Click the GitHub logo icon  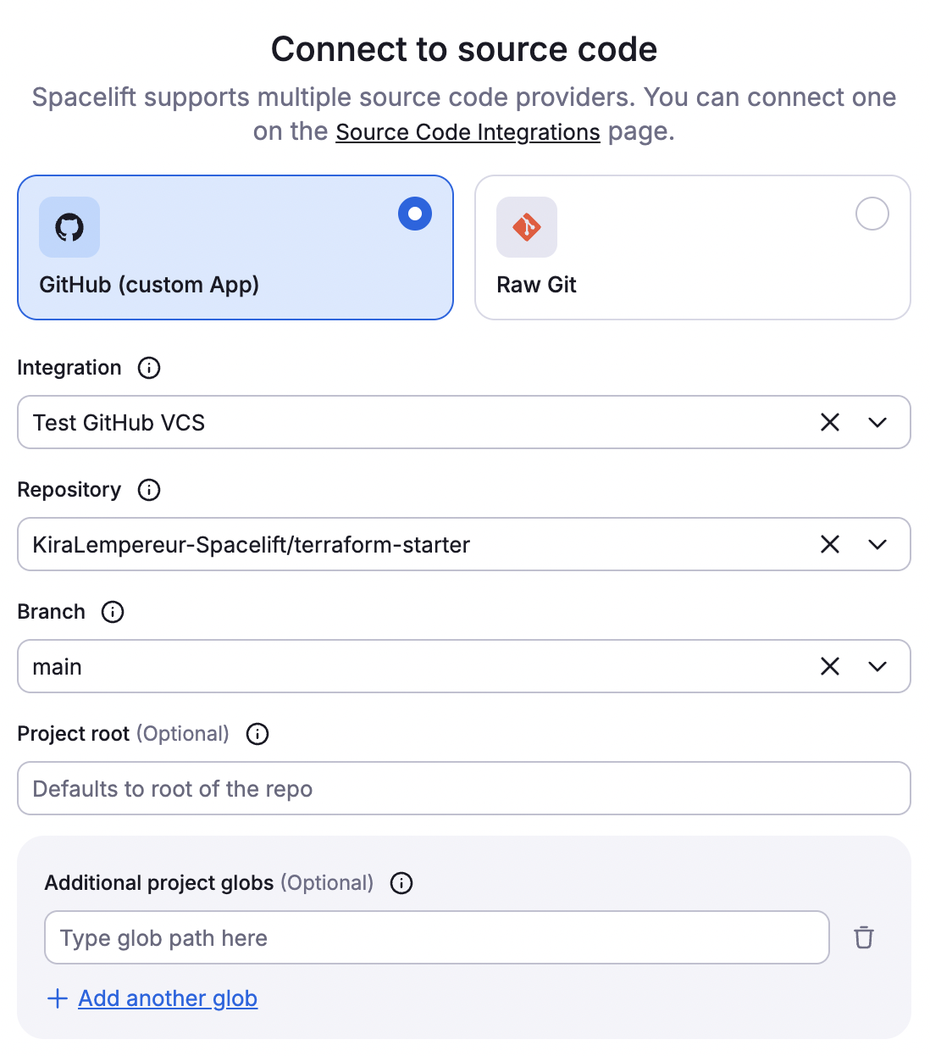pyautogui.click(x=69, y=227)
